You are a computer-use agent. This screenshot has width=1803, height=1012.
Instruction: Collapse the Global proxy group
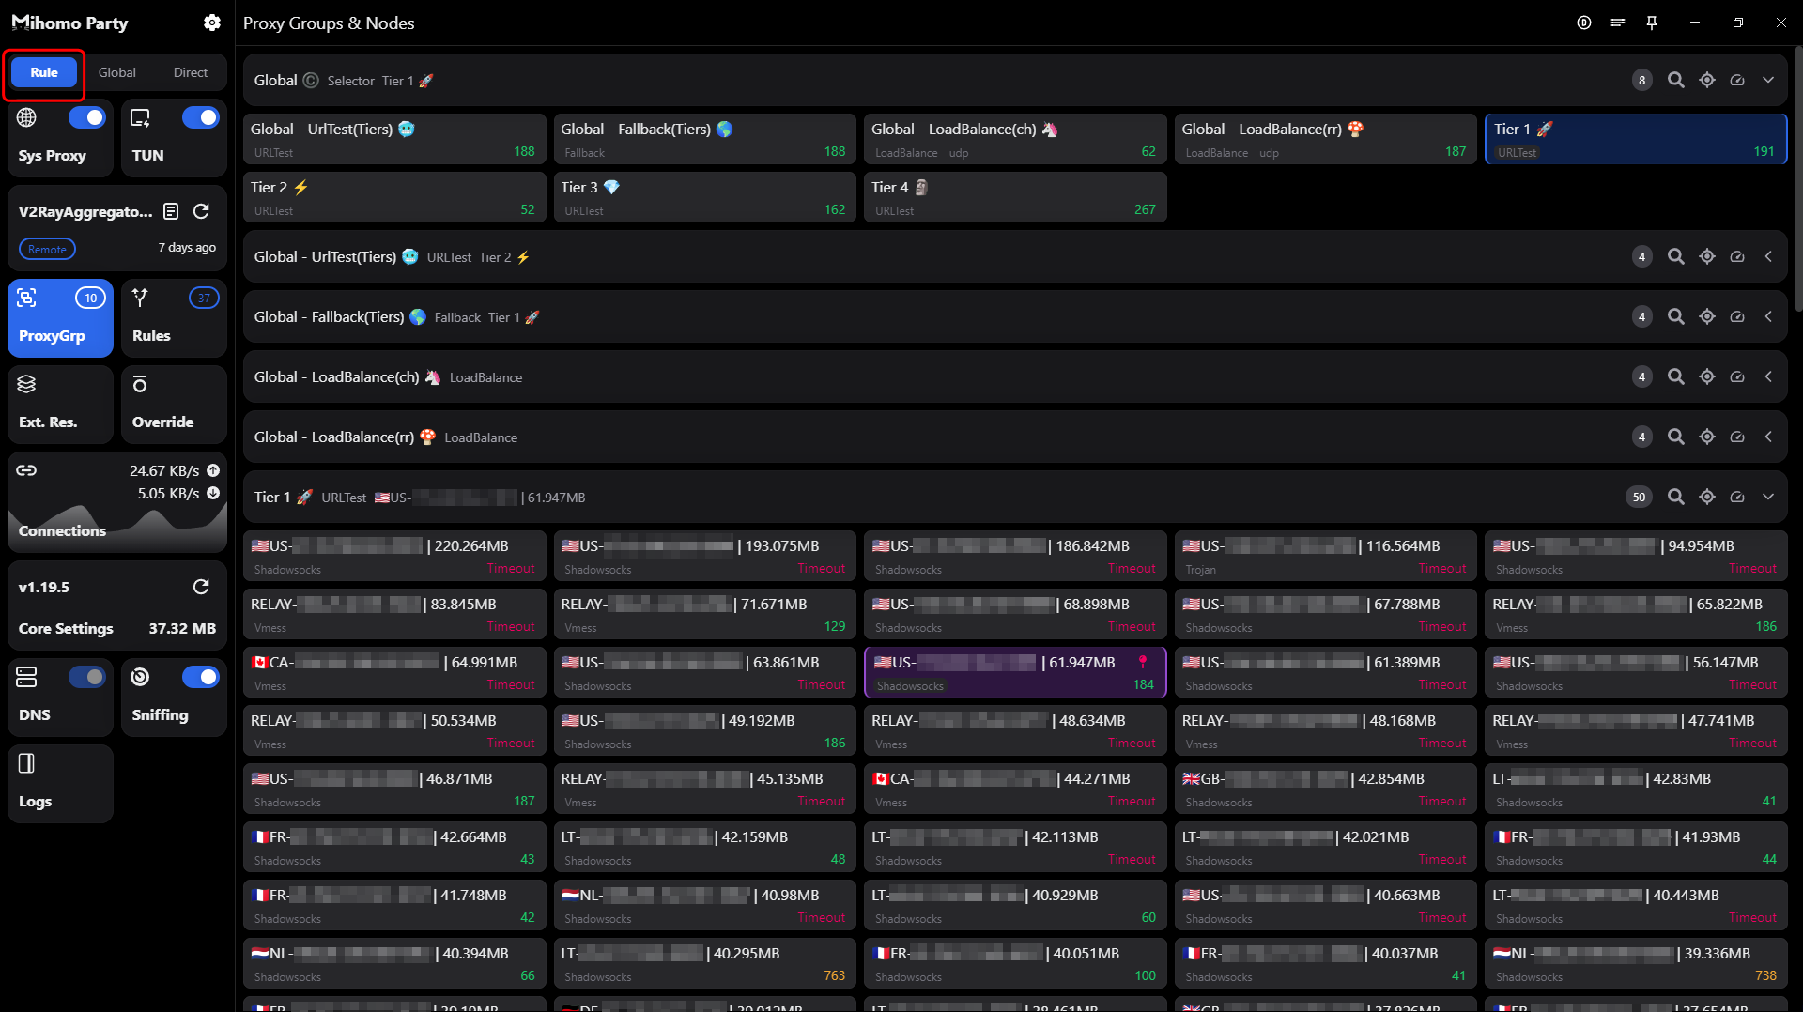click(x=1768, y=80)
